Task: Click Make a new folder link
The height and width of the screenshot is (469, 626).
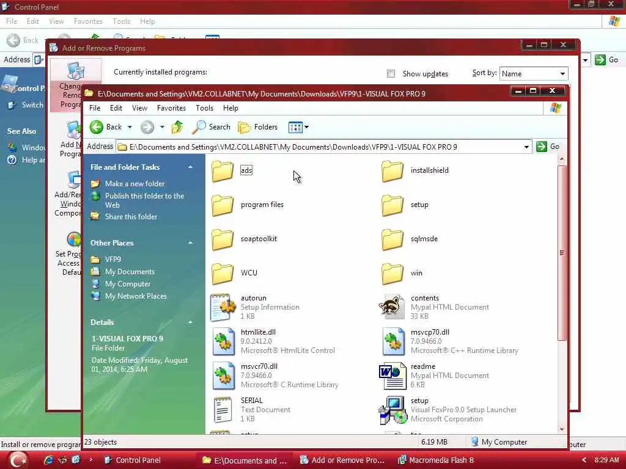Action: 134,184
